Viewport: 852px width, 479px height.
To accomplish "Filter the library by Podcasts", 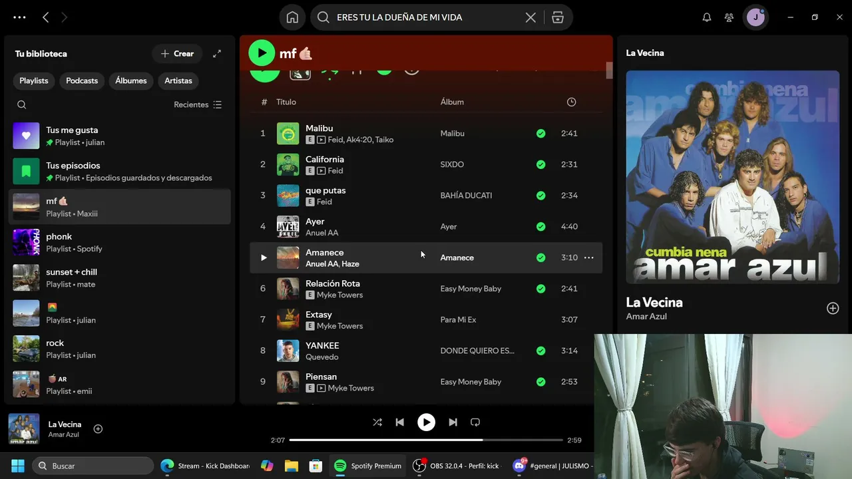I will tap(82, 80).
